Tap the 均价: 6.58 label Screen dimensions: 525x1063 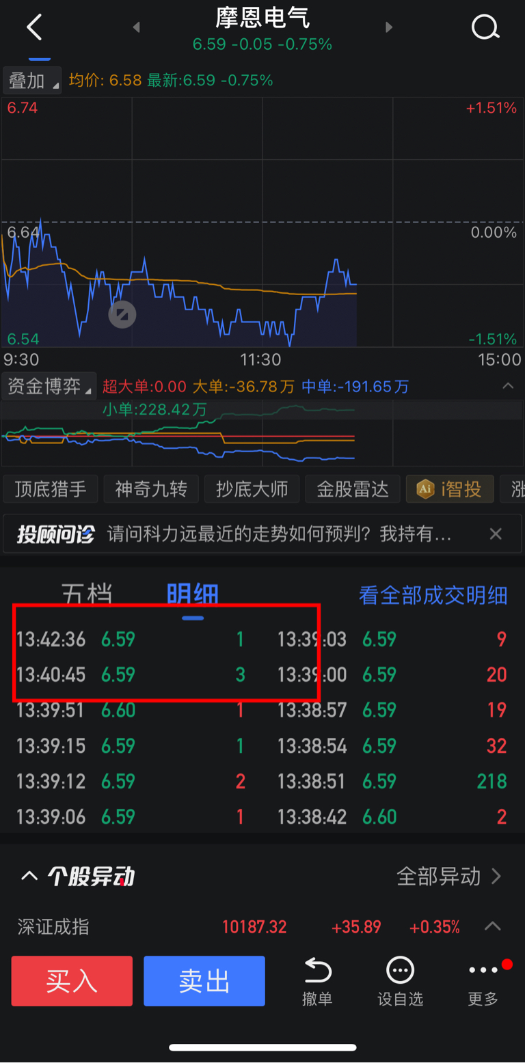tap(105, 81)
